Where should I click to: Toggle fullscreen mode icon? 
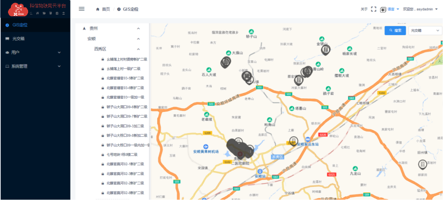(x=374, y=9)
